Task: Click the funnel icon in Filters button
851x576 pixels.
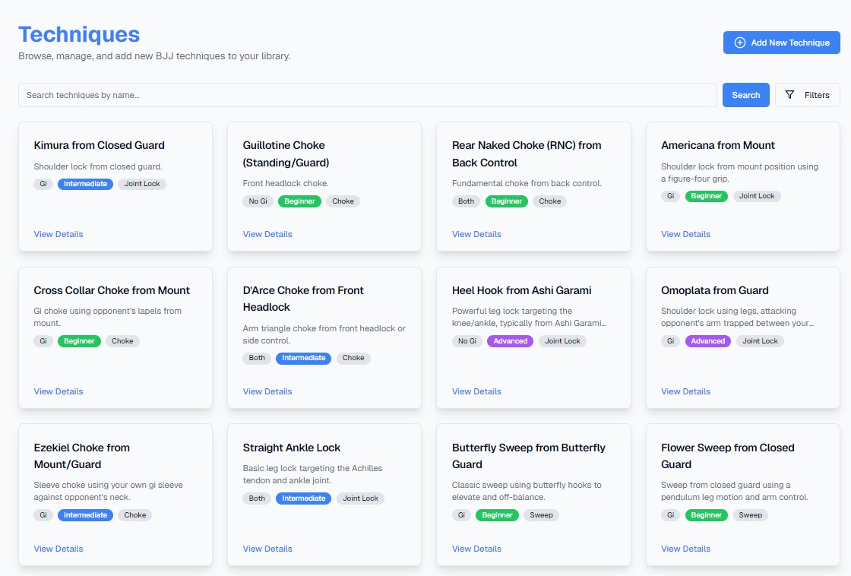Action: click(789, 95)
